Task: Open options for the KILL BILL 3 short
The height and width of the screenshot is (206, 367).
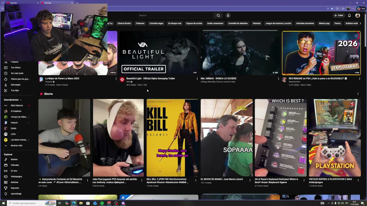Action: pos(196,180)
